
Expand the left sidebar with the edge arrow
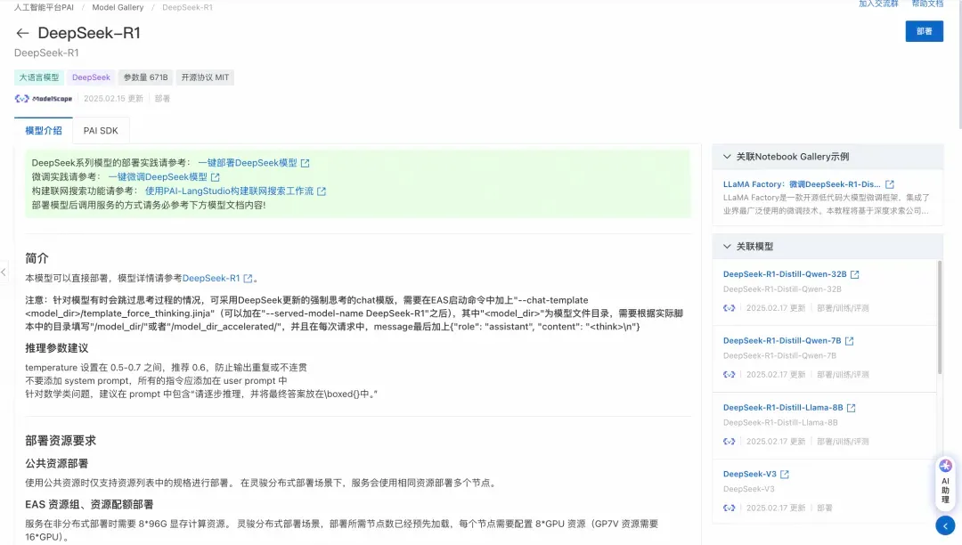click(4, 272)
